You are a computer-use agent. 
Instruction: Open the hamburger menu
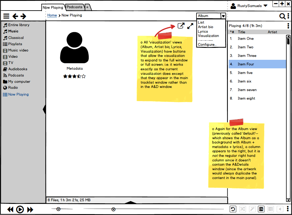[x=6, y=16]
